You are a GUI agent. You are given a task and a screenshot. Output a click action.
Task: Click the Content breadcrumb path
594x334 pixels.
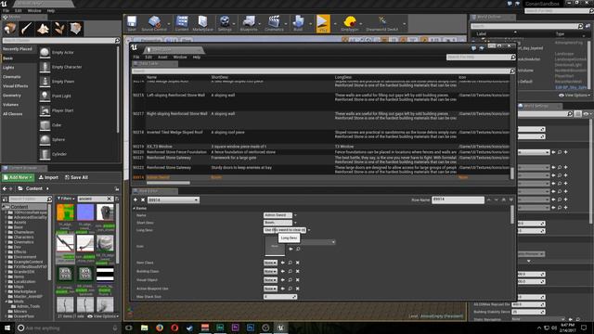(x=33, y=188)
